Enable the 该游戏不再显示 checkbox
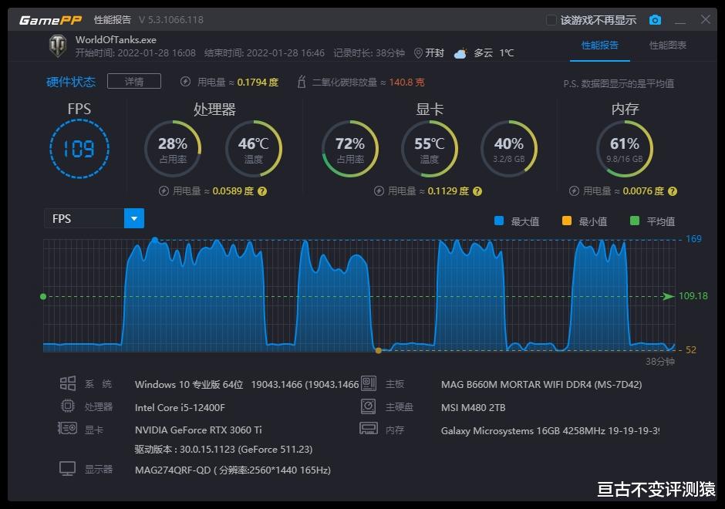Viewport: 725px width, 509px height. pos(550,19)
